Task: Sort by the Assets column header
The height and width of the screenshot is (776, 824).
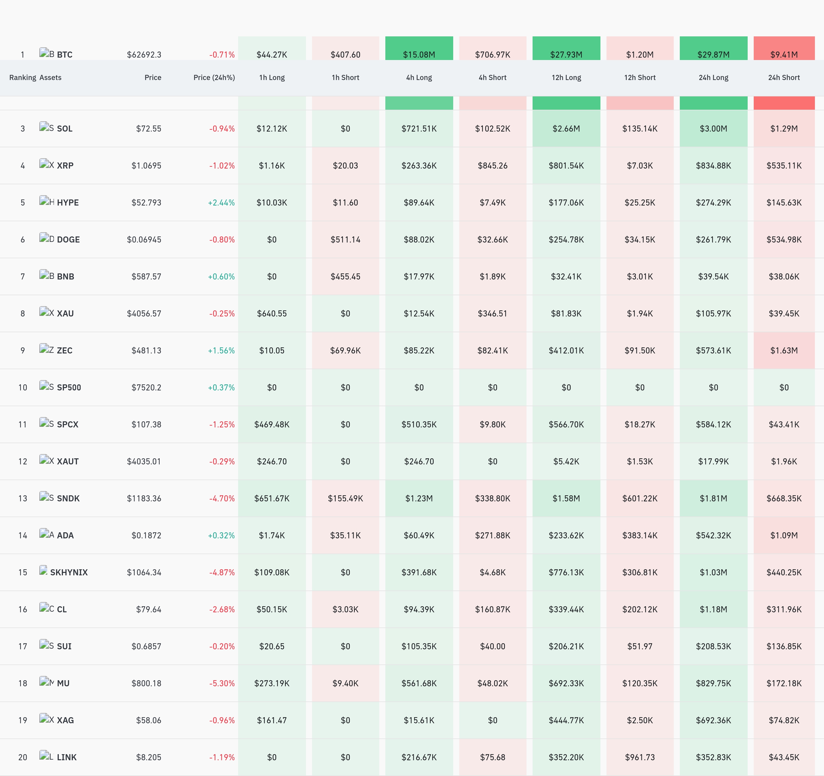Action: pyautogui.click(x=50, y=78)
